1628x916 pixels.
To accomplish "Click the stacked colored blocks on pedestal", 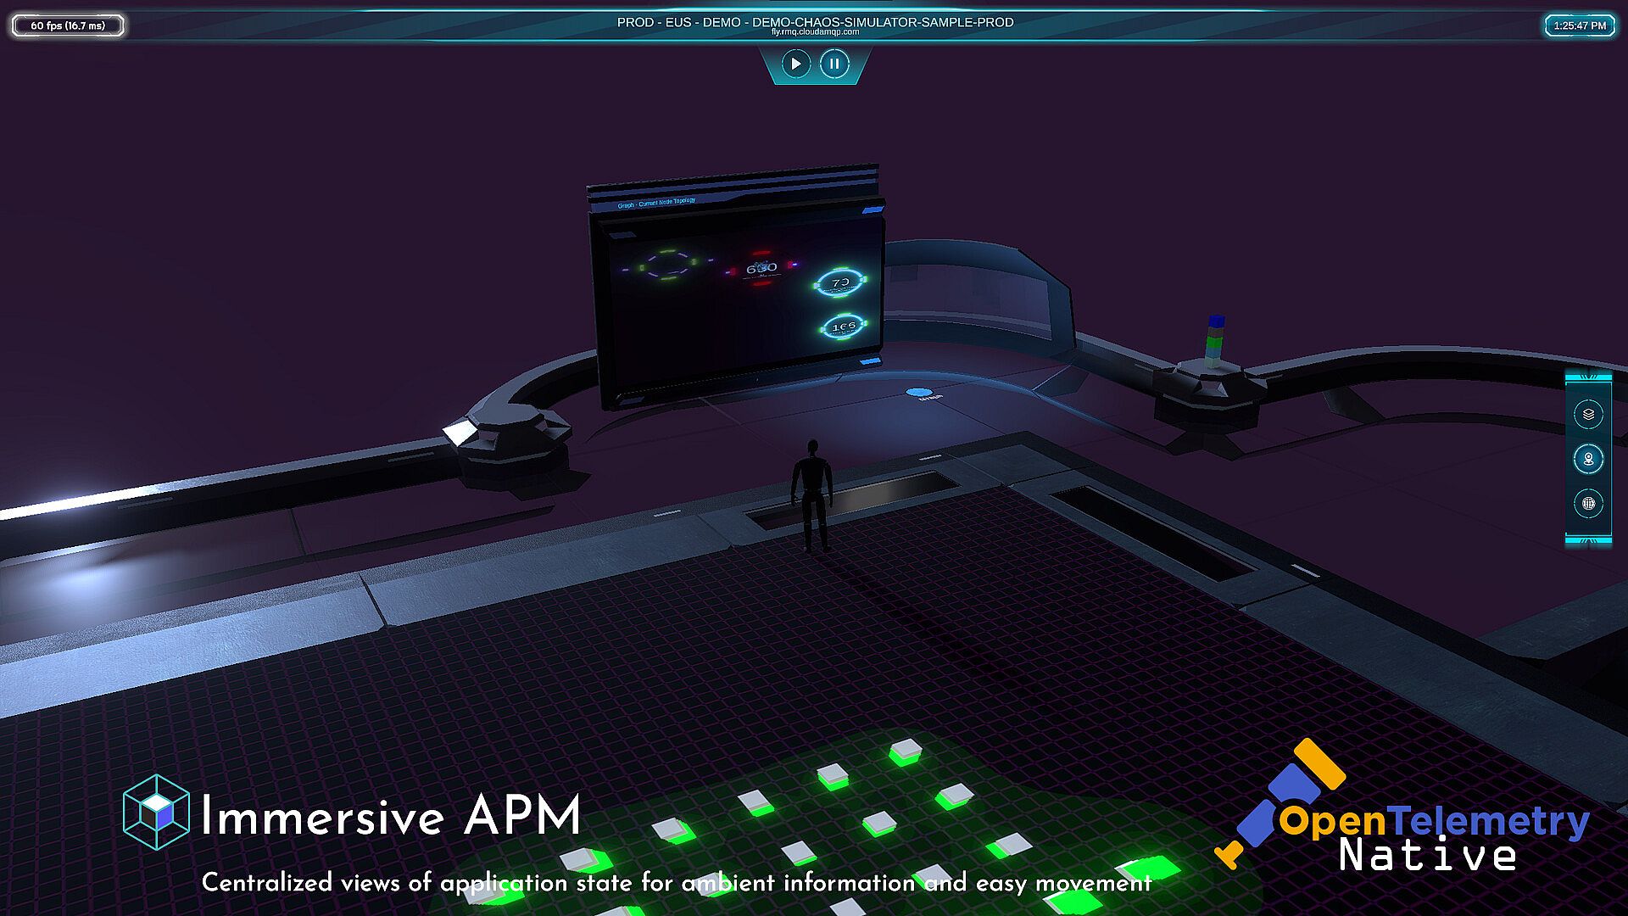I will pos(1214,341).
